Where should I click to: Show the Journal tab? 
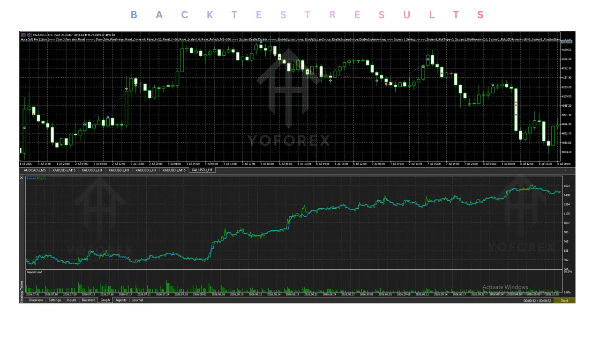click(137, 300)
